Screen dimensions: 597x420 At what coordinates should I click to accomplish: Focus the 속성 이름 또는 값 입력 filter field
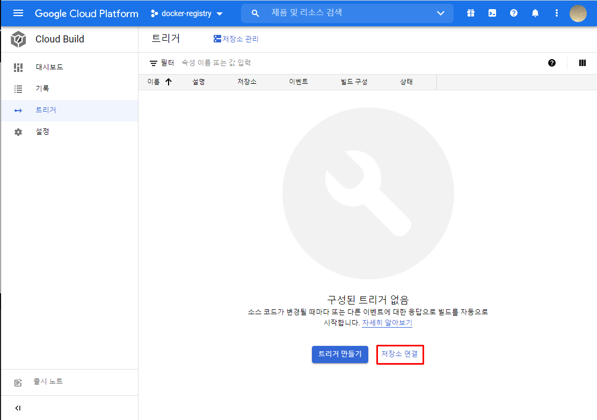click(216, 63)
